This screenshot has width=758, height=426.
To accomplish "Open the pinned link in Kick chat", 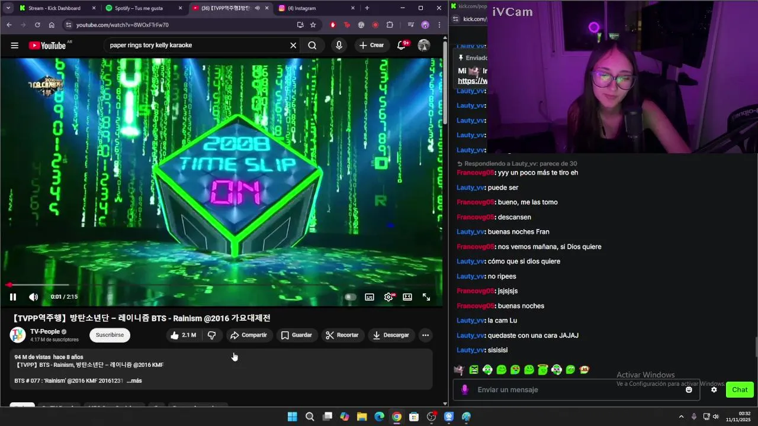I will point(473,81).
